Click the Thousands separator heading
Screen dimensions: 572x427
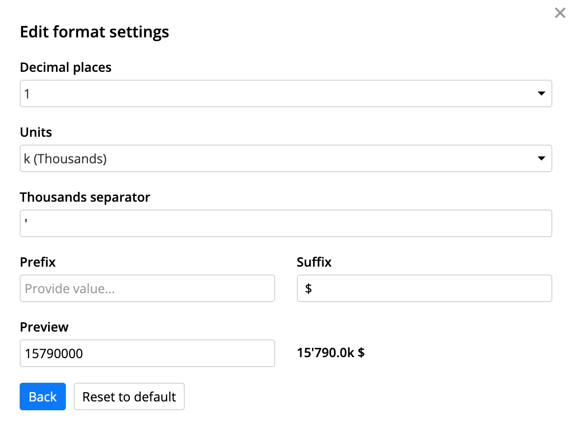[85, 197]
